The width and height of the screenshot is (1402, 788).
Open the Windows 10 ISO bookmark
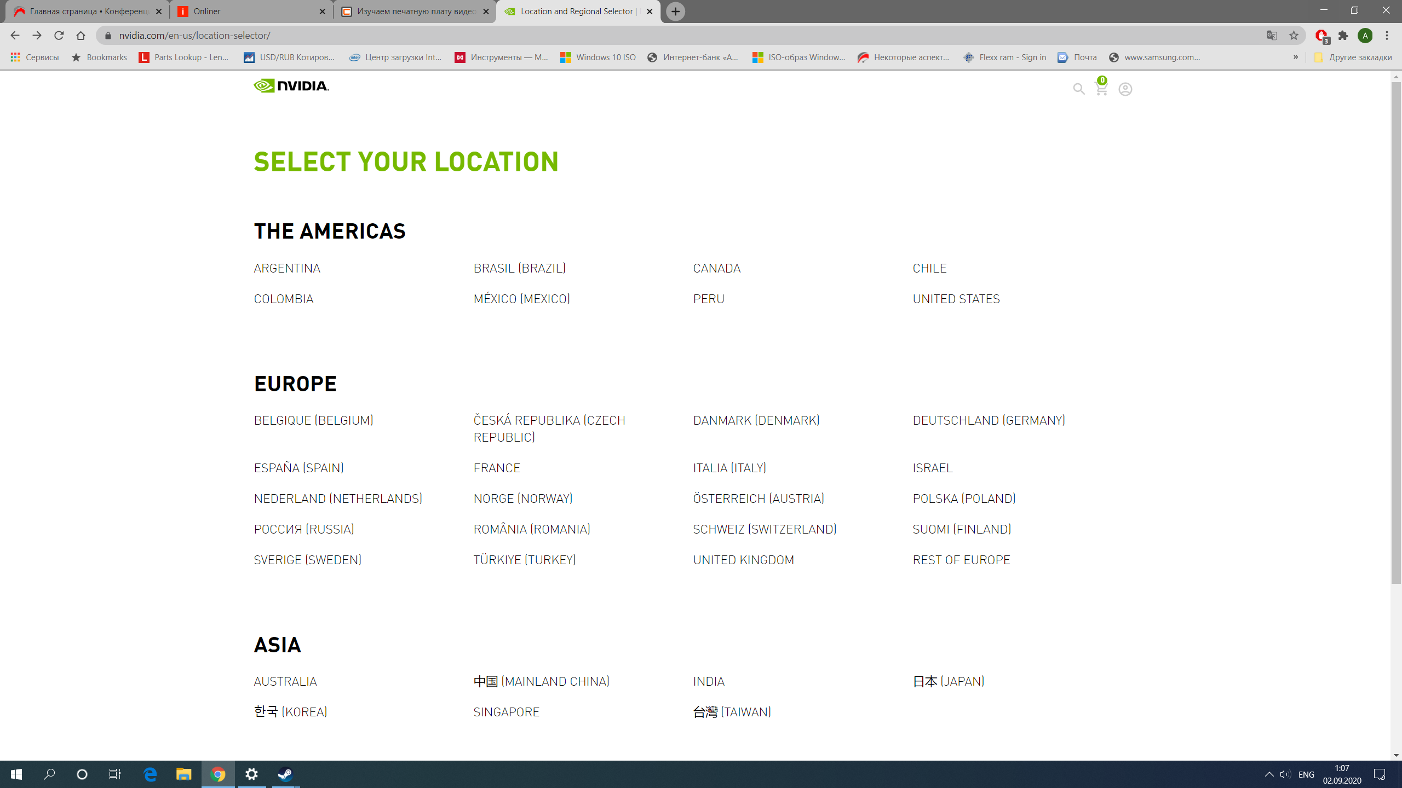point(598,57)
